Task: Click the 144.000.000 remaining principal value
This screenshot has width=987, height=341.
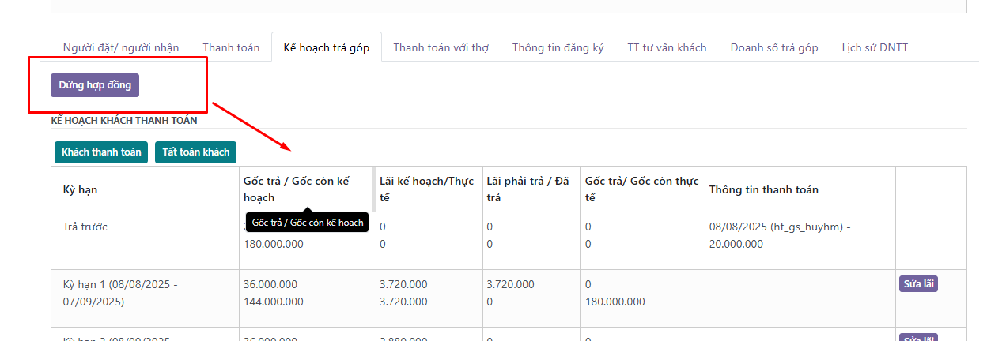Action: coord(274,302)
